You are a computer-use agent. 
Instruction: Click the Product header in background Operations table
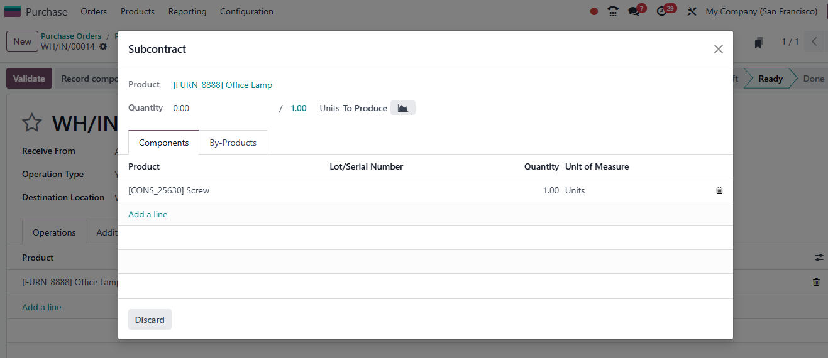point(38,258)
